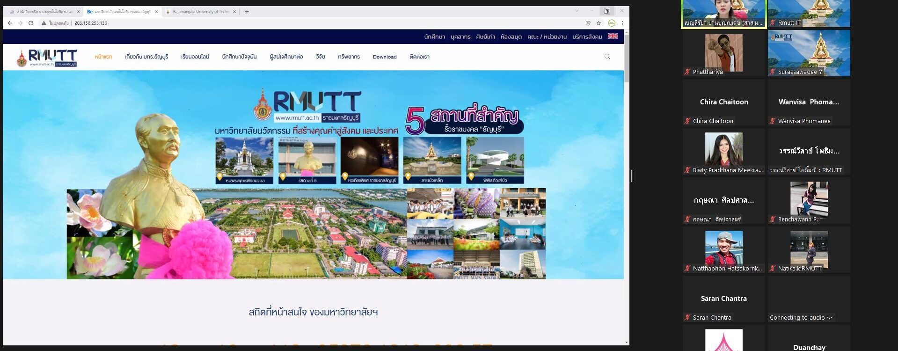The image size is (898, 351).
Task: Click the scrollbar down arrow of the page
Action: (627, 343)
